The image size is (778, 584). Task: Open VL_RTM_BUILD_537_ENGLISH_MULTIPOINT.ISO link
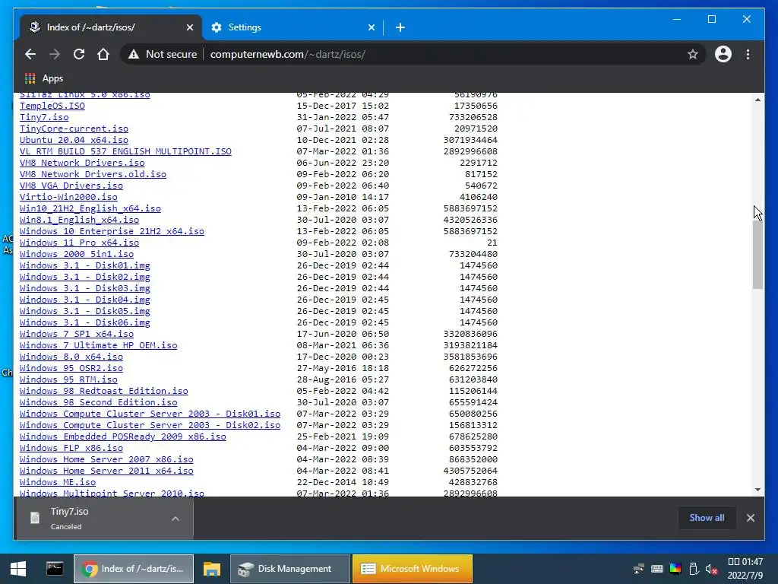click(125, 151)
